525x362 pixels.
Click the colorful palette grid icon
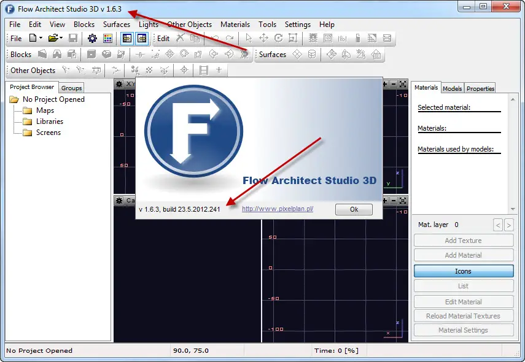coord(107,39)
